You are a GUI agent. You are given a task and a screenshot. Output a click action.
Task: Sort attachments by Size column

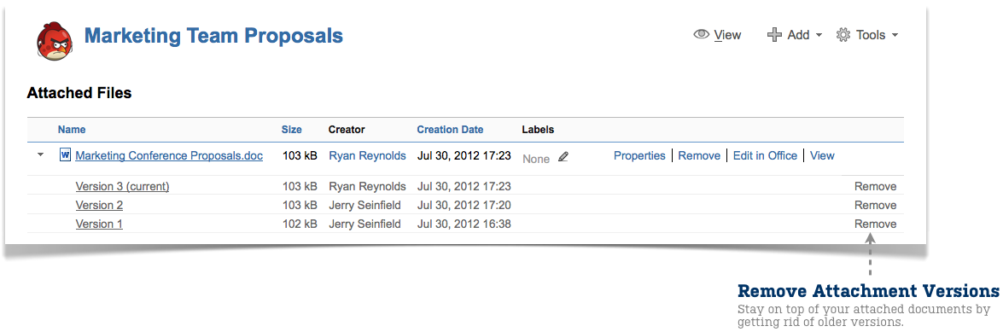(x=292, y=129)
